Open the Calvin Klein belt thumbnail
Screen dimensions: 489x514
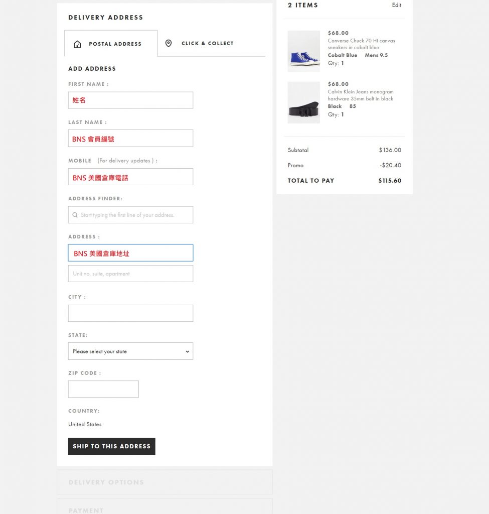(303, 102)
